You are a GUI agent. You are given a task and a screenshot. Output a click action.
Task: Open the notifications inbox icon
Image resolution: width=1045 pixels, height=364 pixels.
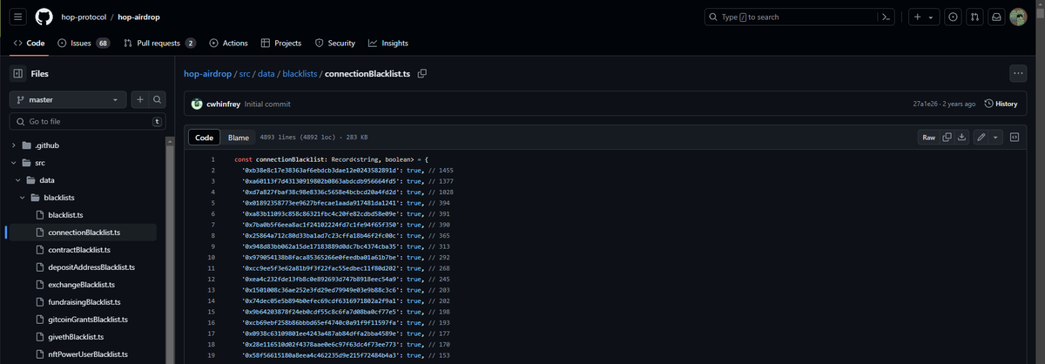[998, 17]
